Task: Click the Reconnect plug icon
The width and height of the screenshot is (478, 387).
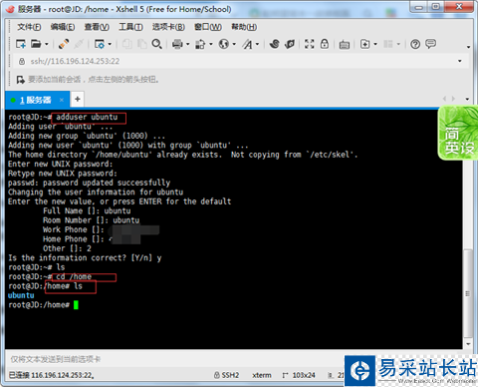Action: (64, 44)
